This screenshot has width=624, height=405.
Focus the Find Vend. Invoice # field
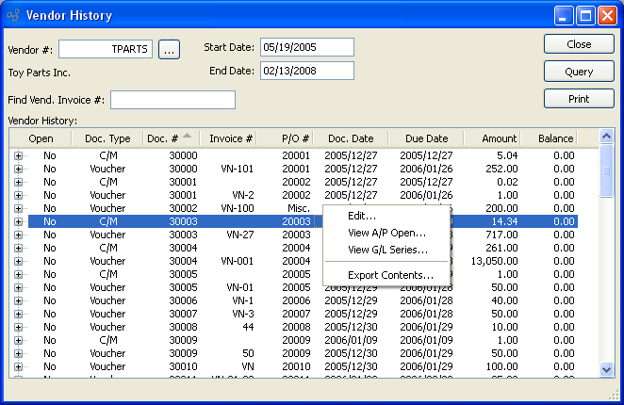click(x=172, y=100)
